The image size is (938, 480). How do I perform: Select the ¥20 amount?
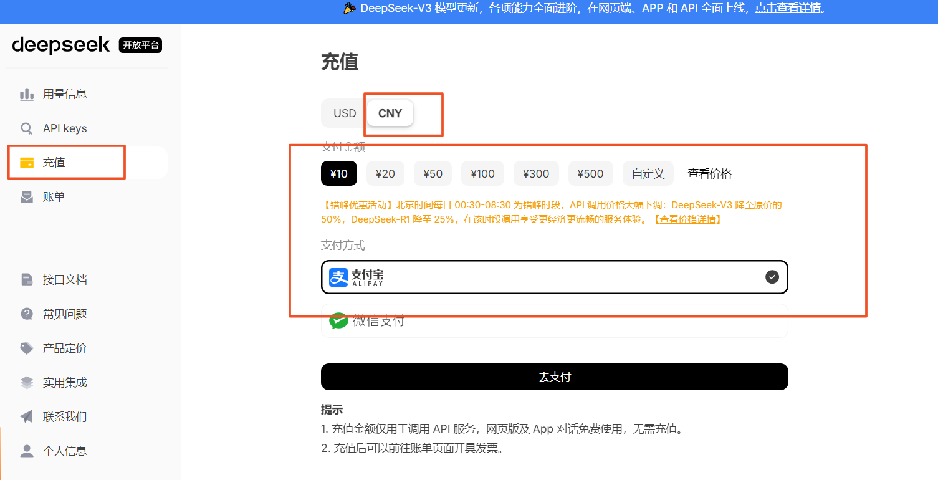385,173
